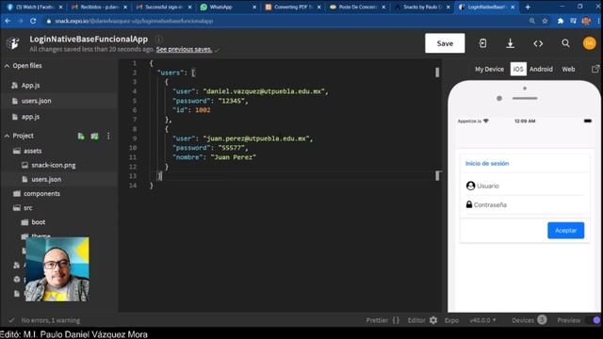Open browser zoom magnifier icon
This screenshot has width=603, height=339.
click(531, 21)
